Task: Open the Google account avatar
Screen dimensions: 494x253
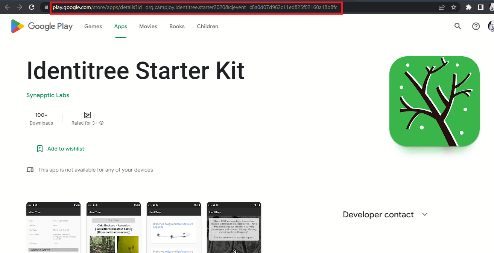Action: [491, 26]
